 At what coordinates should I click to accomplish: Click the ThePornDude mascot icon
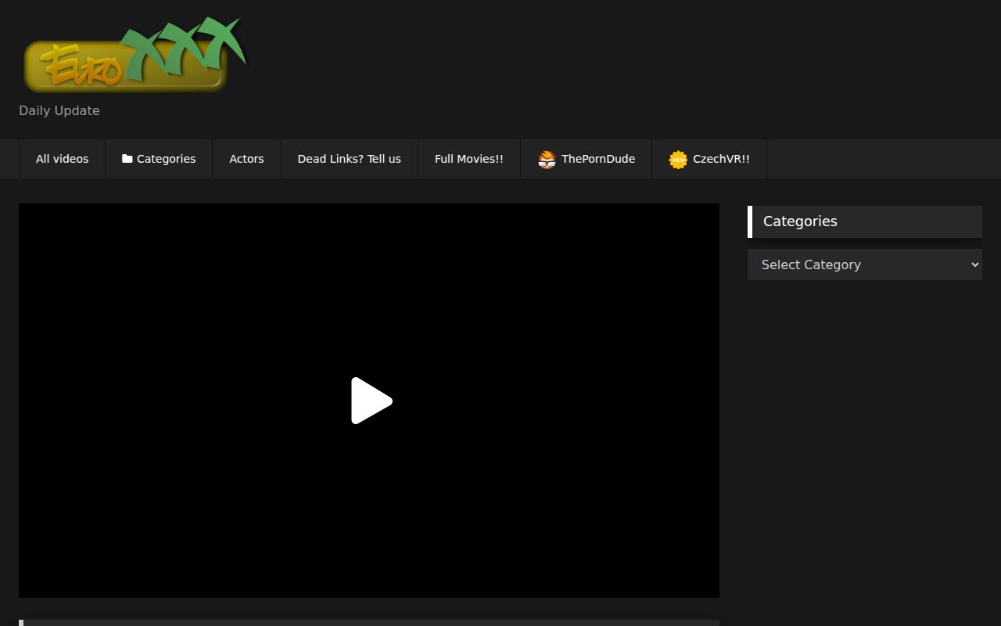pyautogui.click(x=547, y=159)
